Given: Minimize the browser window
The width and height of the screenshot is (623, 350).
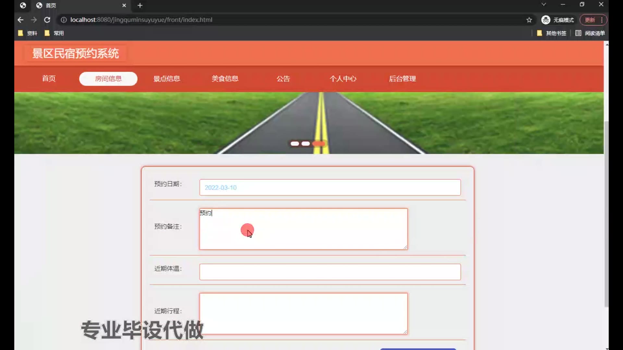Looking at the screenshot, I should coord(563,5).
